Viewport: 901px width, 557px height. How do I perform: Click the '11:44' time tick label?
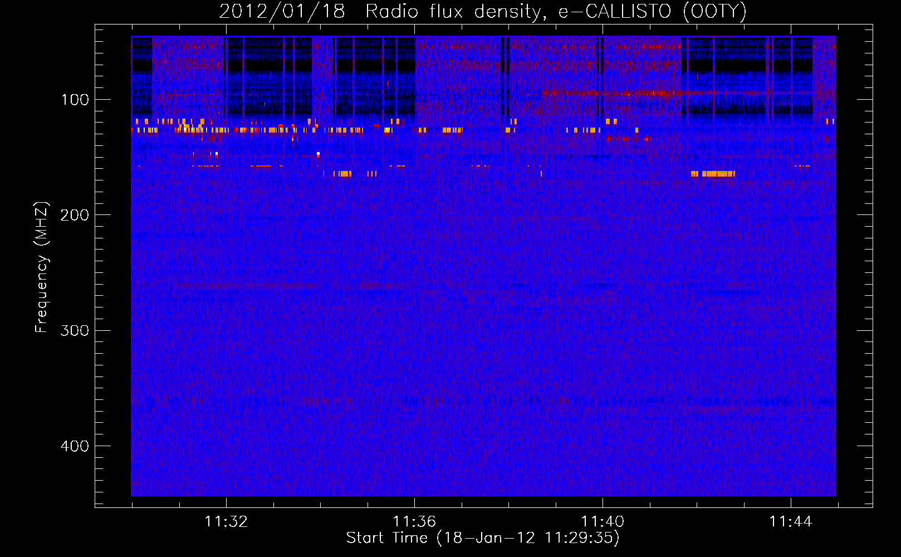click(x=791, y=522)
